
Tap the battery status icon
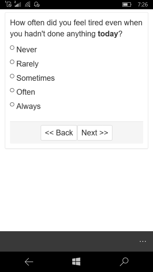coord(127,5)
